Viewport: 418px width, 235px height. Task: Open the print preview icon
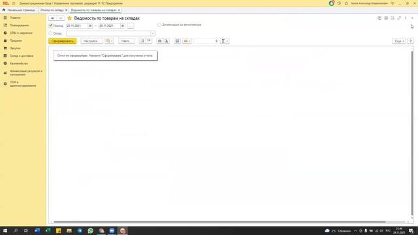(167, 41)
